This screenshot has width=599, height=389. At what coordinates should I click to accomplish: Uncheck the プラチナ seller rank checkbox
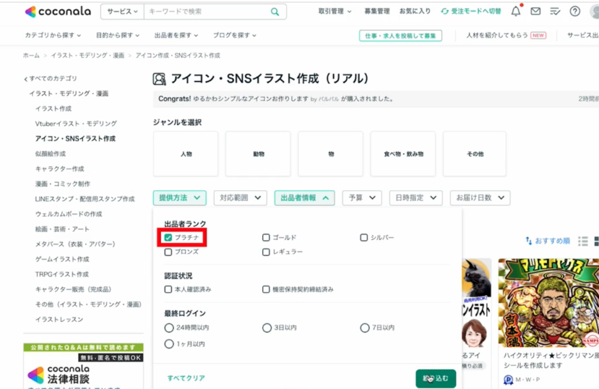(170, 237)
